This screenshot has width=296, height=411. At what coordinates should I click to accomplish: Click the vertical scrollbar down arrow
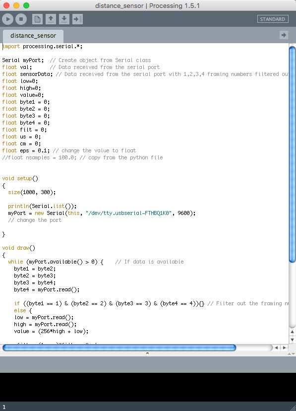(x=293, y=340)
